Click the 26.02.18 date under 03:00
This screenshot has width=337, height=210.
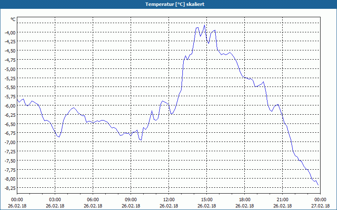(55, 206)
